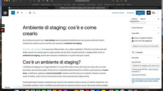The height and width of the screenshot is (91, 163).
Task: Undo the last change
Action: click(22, 13)
